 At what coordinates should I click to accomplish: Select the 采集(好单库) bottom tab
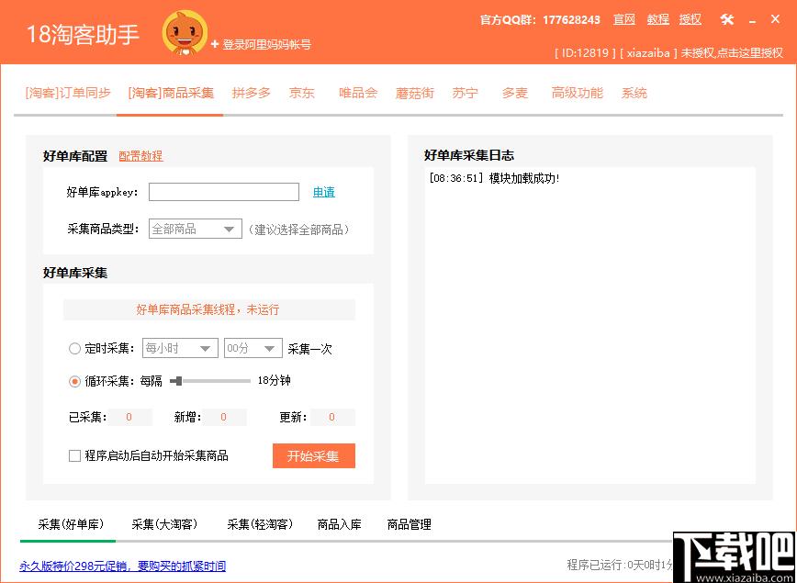71,524
